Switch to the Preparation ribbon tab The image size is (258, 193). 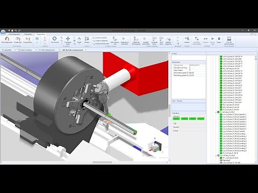28,34
